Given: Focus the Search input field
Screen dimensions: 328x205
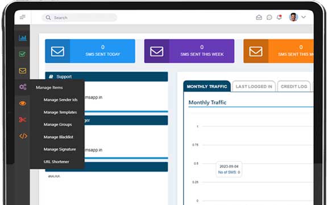Looking at the screenshot, I should 79,18.
